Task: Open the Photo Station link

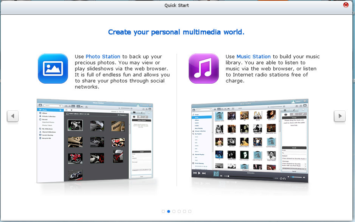Action: click(103, 56)
